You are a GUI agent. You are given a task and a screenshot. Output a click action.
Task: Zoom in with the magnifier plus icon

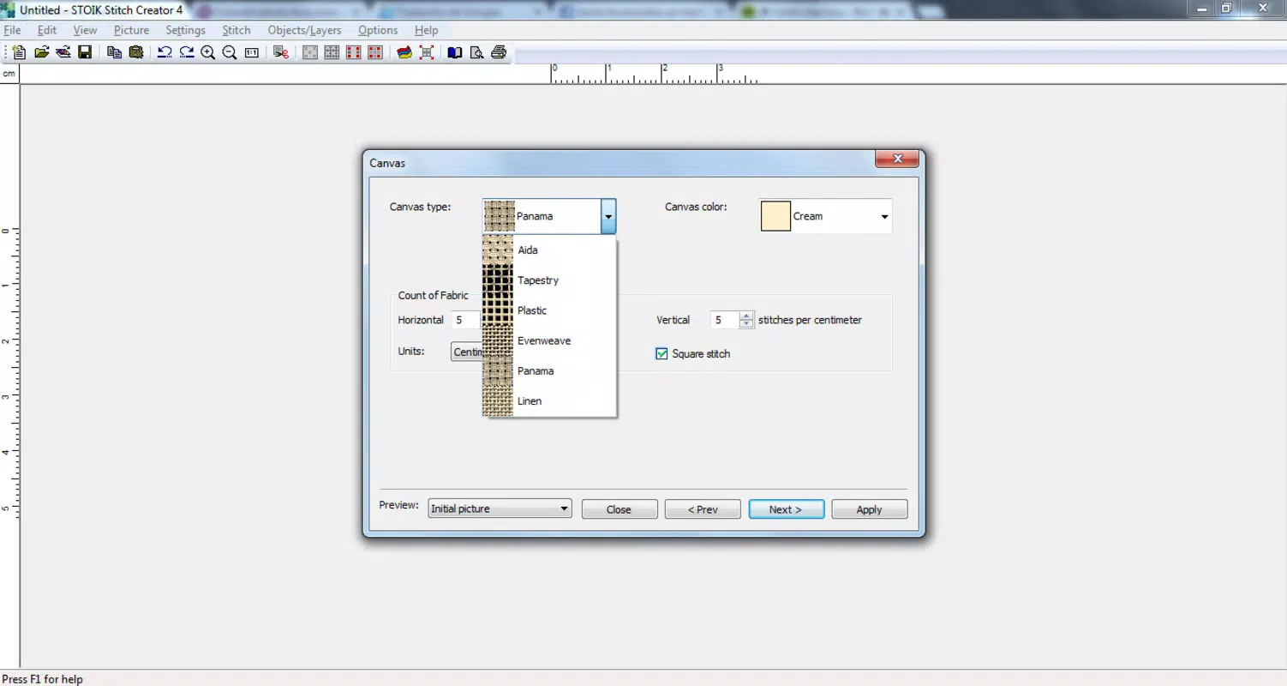click(208, 52)
